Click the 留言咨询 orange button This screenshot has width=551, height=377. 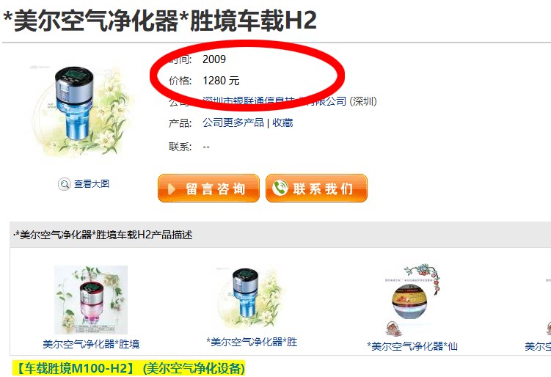click(x=208, y=188)
